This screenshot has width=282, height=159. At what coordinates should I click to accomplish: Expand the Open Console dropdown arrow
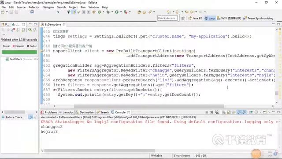pos(269,112)
